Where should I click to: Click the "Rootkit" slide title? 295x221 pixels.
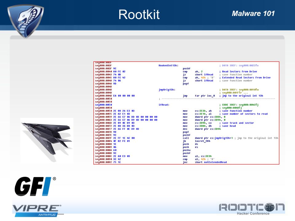point(139,14)
